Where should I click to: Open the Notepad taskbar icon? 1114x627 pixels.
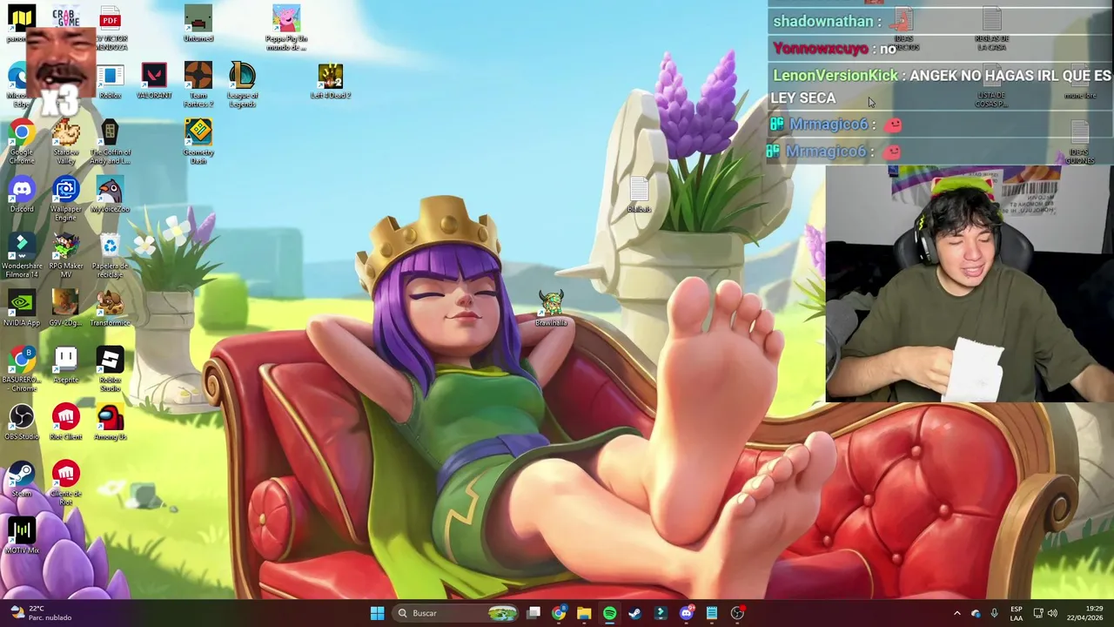pyautogui.click(x=711, y=613)
